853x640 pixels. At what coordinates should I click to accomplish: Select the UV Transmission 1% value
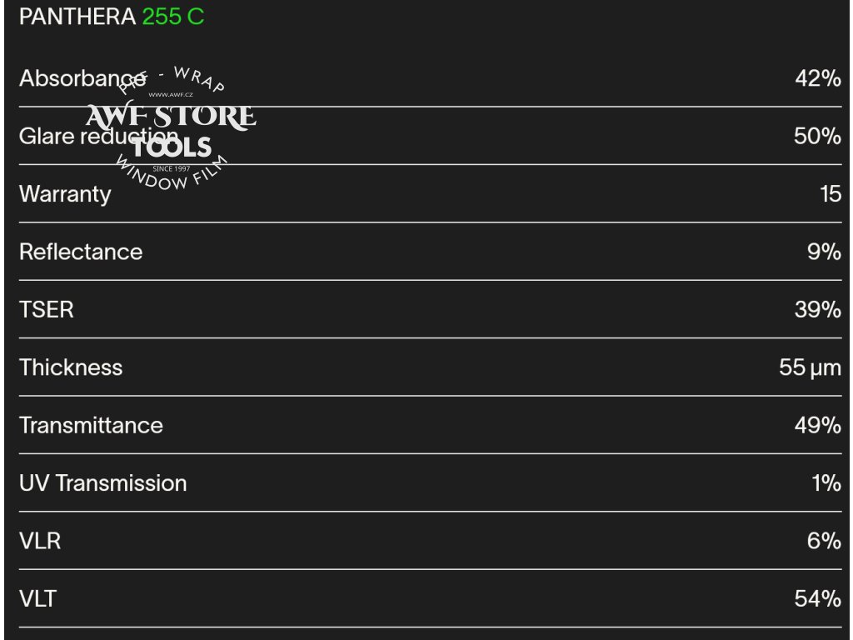coord(826,483)
